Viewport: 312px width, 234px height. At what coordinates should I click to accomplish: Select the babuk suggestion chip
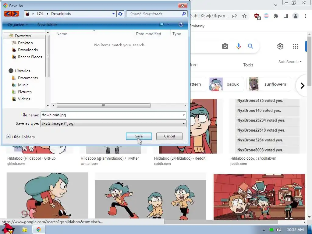point(226,84)
